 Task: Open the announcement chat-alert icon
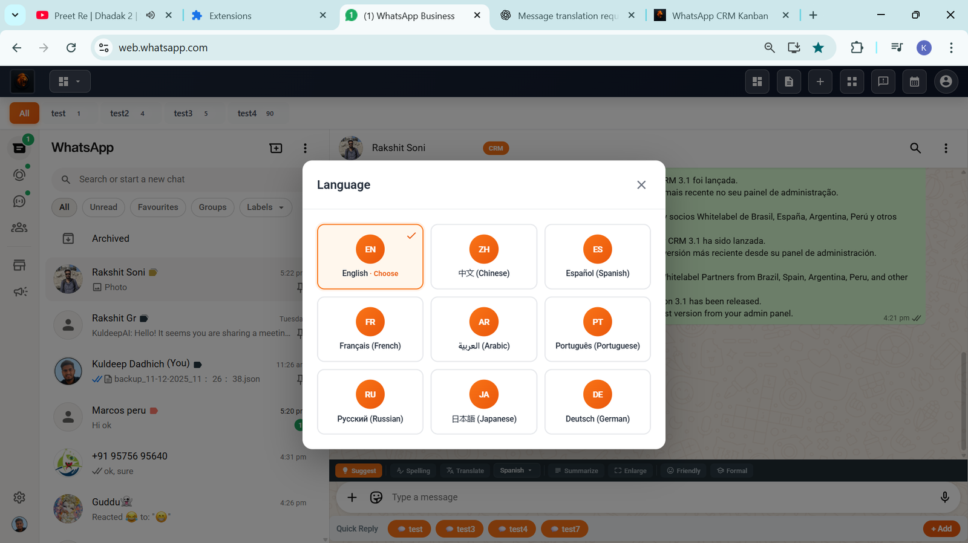(x=883, y=82)
